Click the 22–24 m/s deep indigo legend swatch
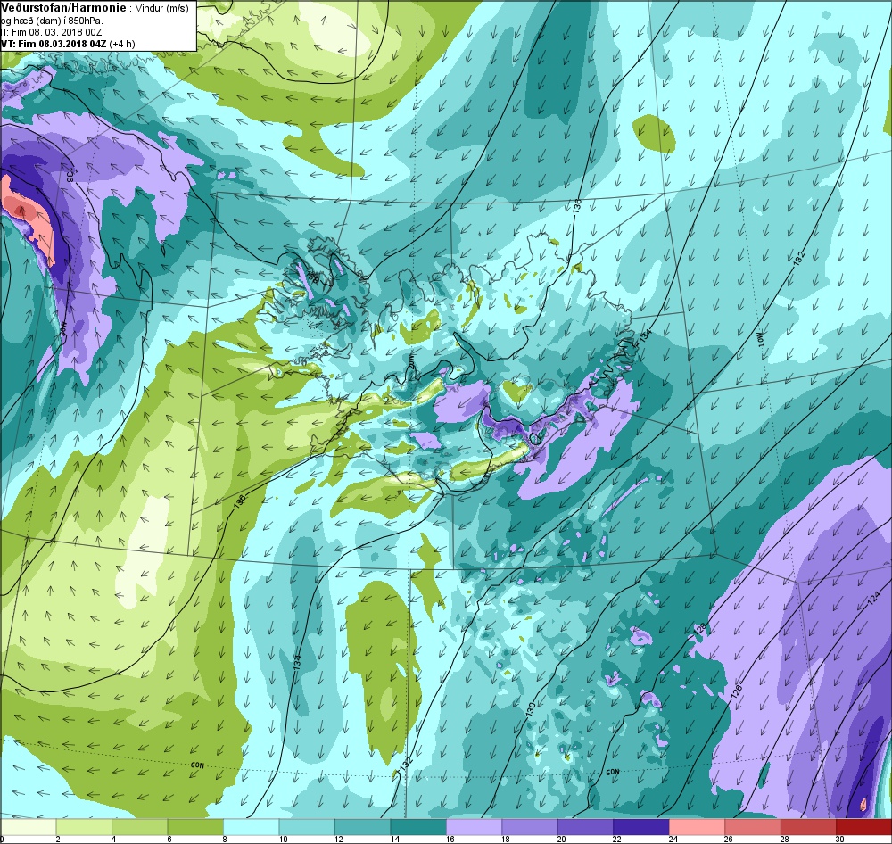 click(x=641, y=826)
